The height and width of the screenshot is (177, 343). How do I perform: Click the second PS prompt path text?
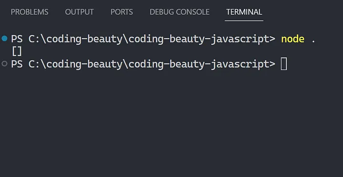coord(143,64)
